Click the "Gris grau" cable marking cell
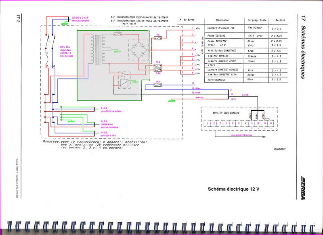Screen dimensions: 323x235 256,35
